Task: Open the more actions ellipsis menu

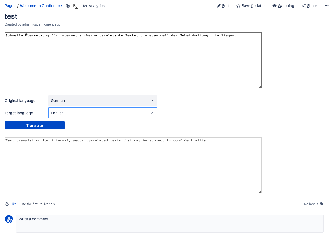Action: pyautogui.click(x=326, y=6)
